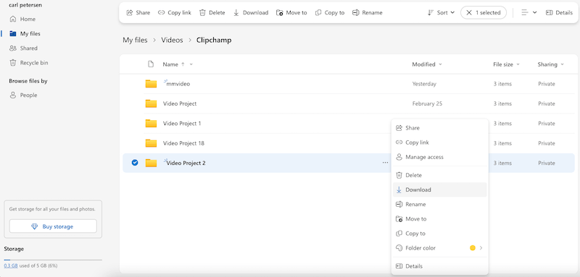Open the Folder color submenu
Viewport: 580px width, 277px height.
439,248
